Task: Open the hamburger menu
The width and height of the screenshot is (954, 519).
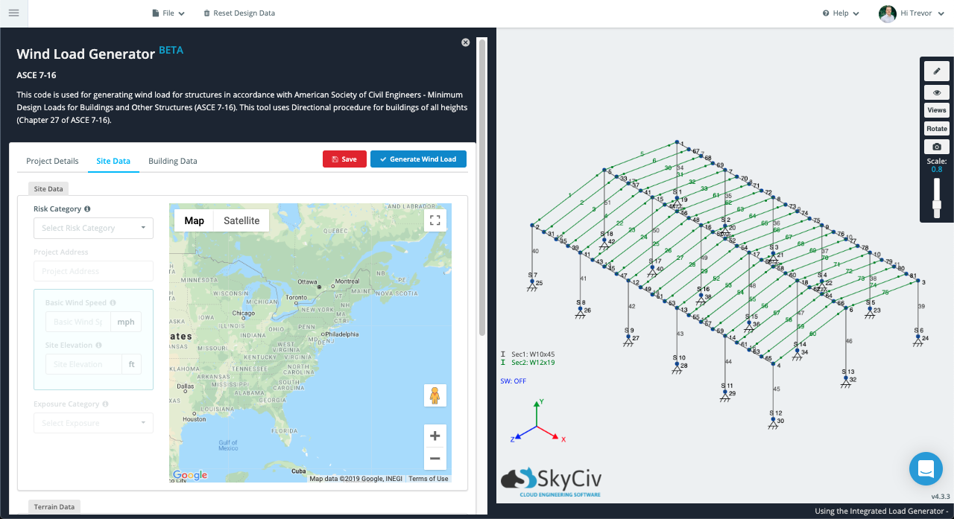Action: pyautogui.click(x=13, y=13)
